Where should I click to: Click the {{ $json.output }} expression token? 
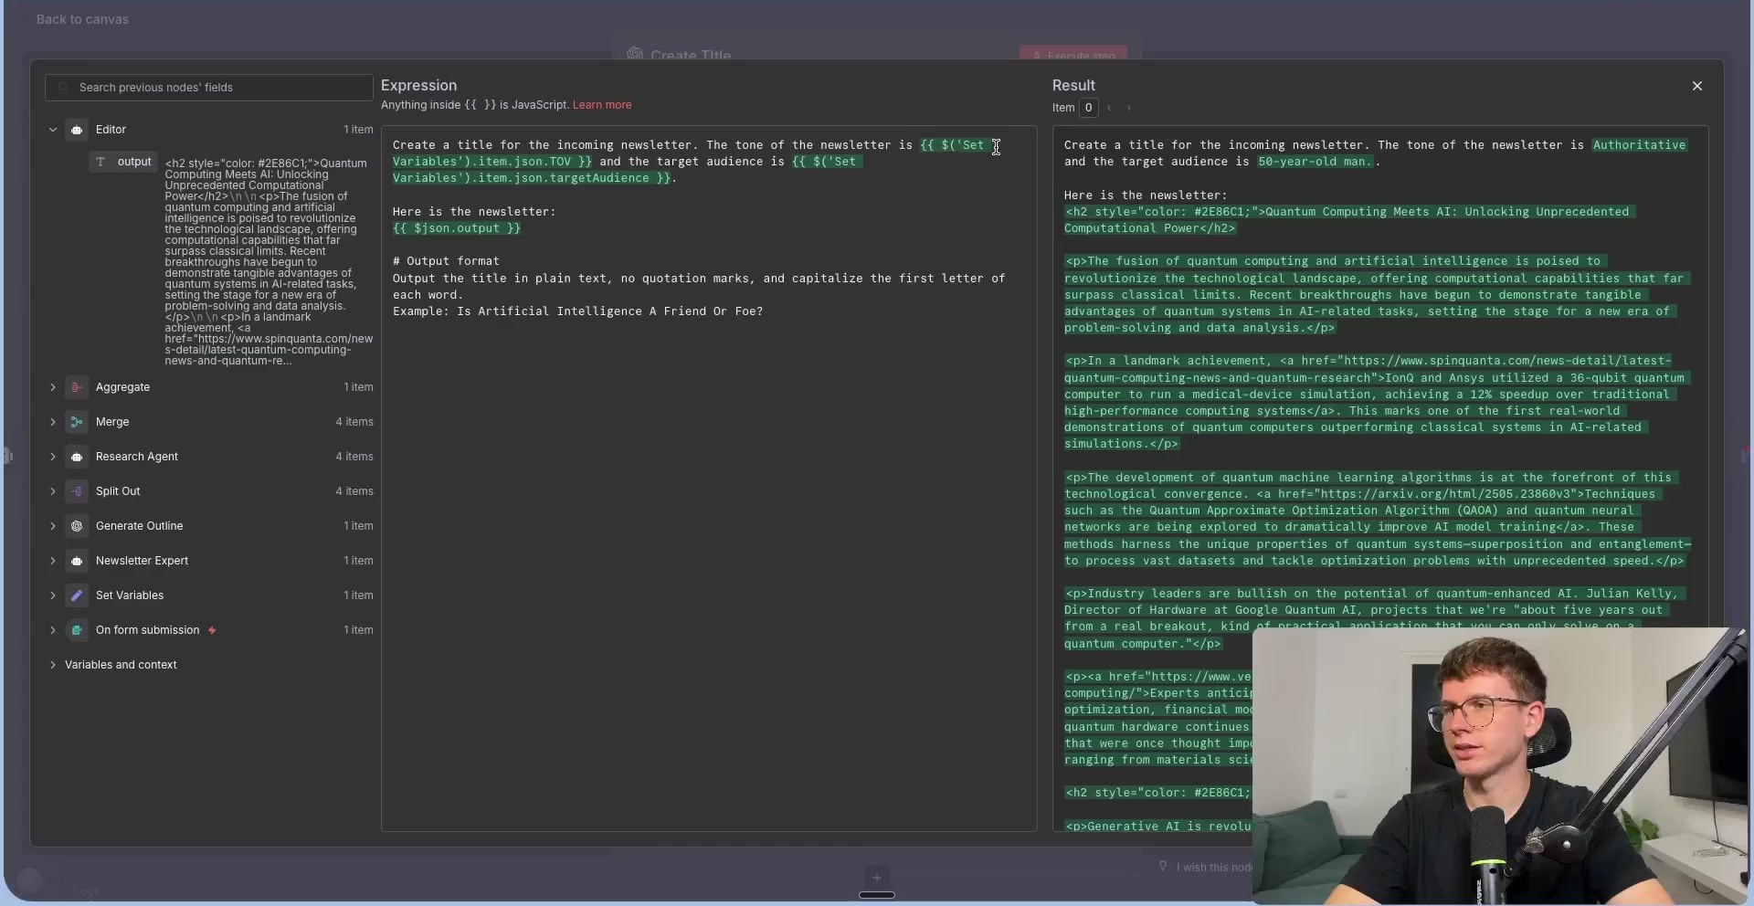(457, 228)
